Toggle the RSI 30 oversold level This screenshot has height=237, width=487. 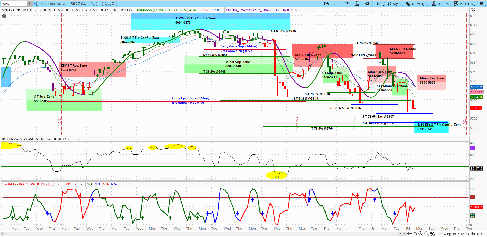click(x=74, y=139)
